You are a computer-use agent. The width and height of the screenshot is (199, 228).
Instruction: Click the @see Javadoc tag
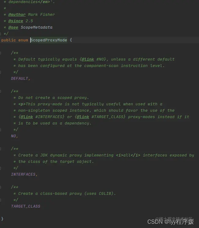13,27
